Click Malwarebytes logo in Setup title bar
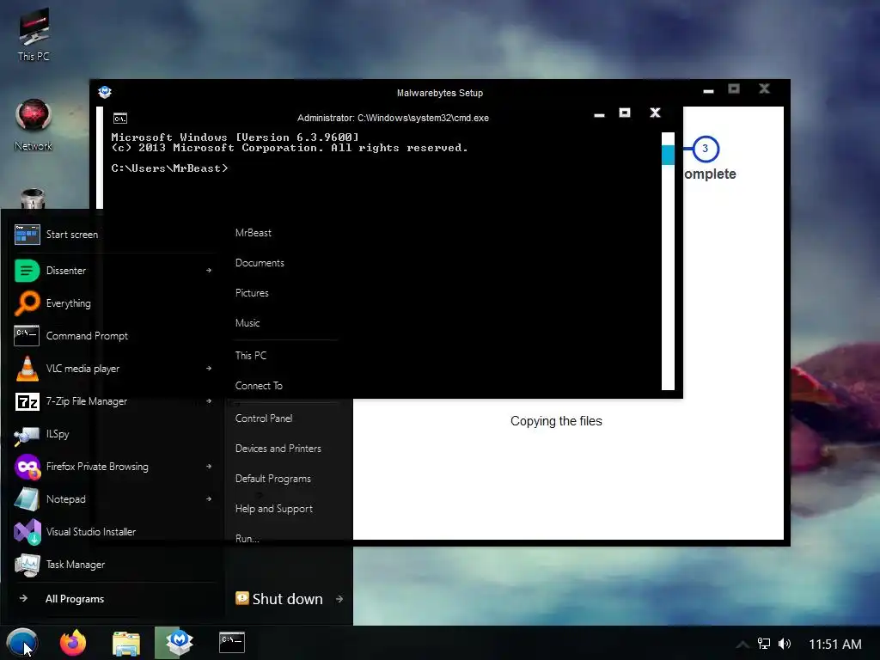880x660 pixels. click(105, 92)
